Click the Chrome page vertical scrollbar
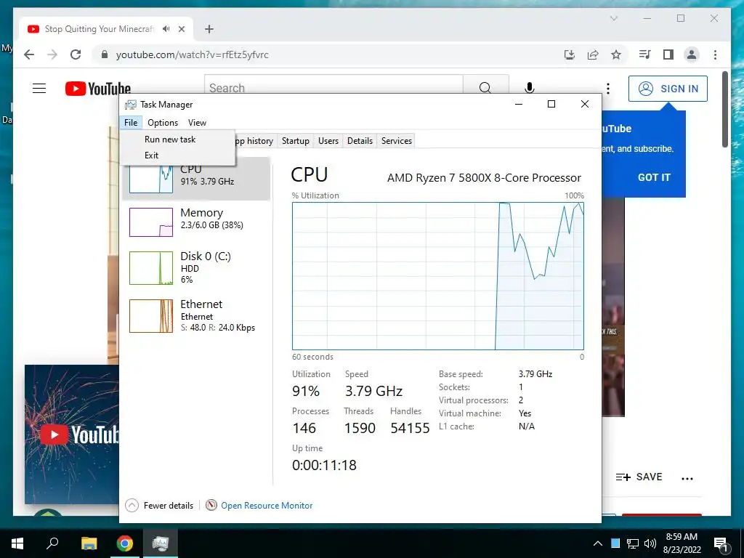The height and width of the screenshot is (558, 744). (724, 109)
